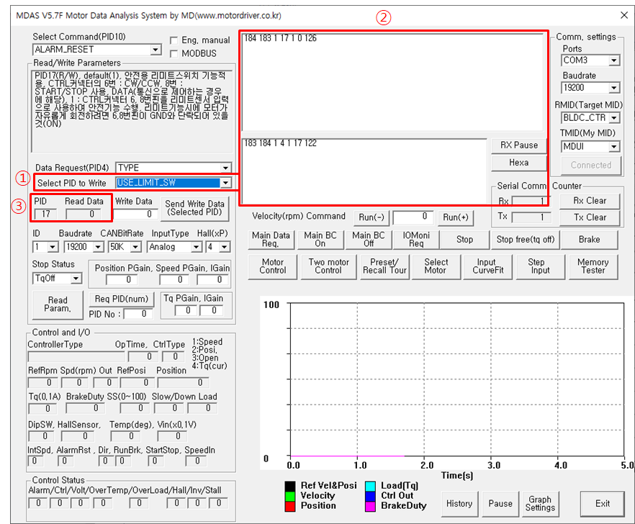Click Send Write Data (Selected PID) button
This screenshot has width=635, height=524.
click(195, 209)
